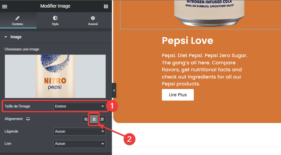The image size is (281, 155).
Task: Open the Lien dropdown
Action: [79, 144]
